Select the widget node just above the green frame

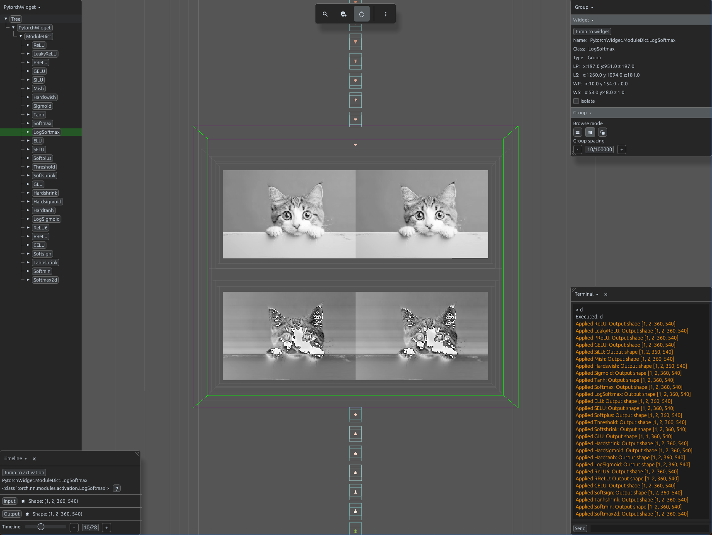(356, 119)
